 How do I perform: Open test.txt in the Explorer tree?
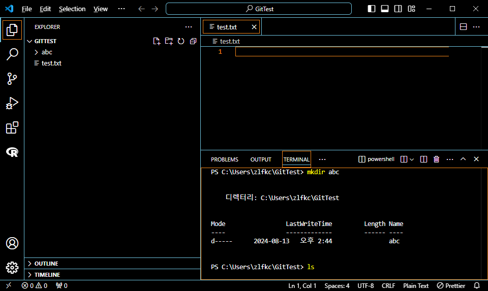coord(52,63)
